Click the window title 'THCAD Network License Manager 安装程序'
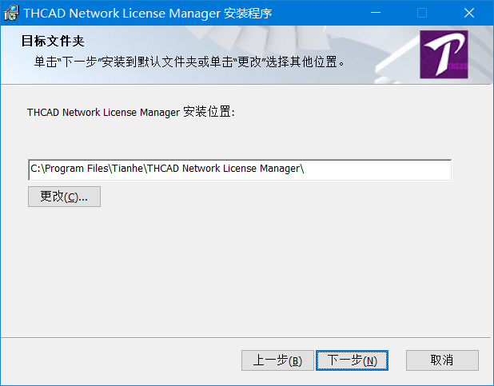This screenshot has height=386, width=494. tap(148, 14)
